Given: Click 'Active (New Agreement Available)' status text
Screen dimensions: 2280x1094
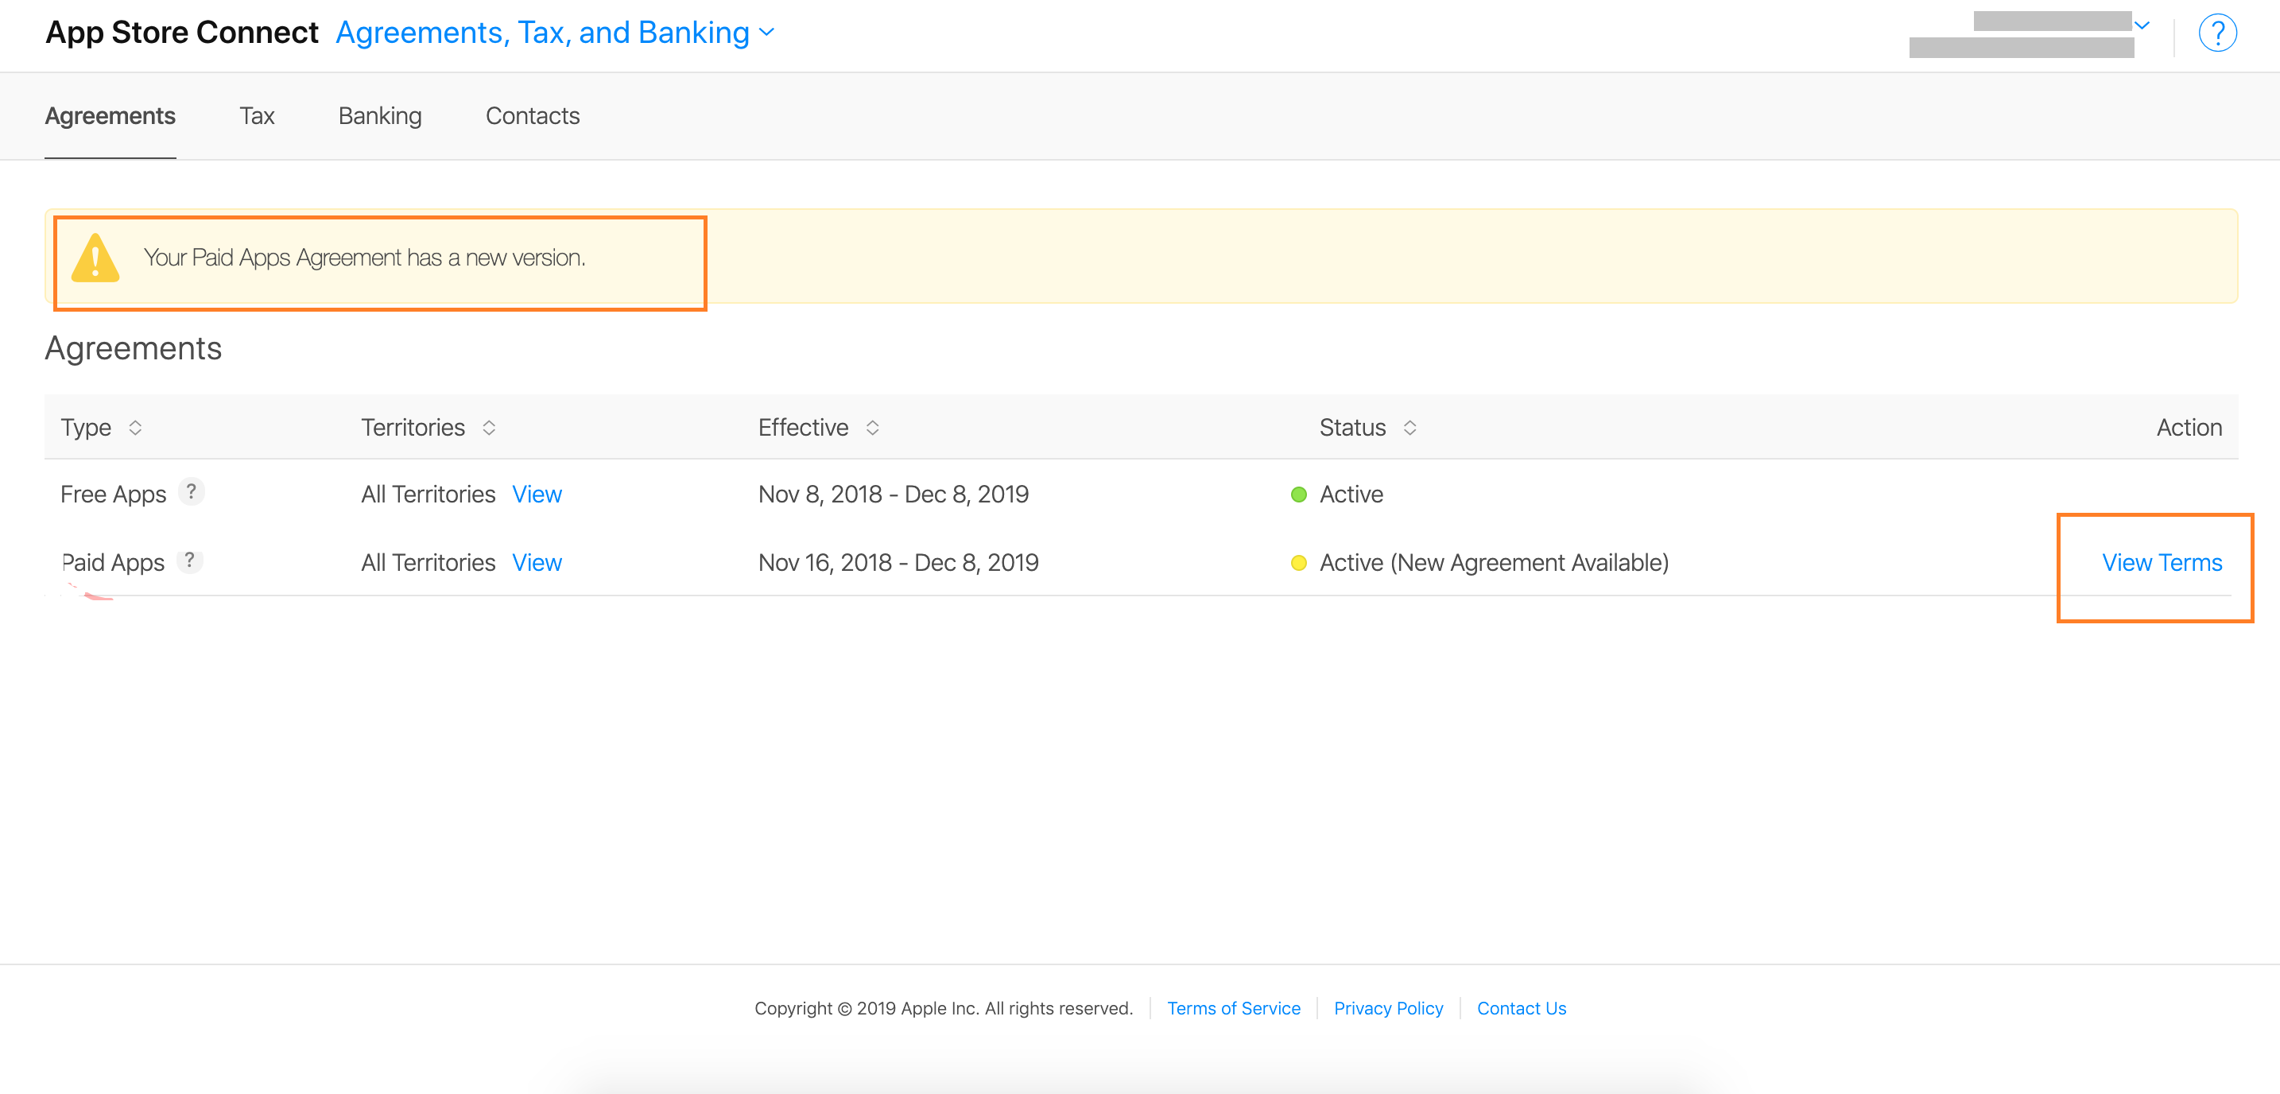Looking at the screenshot, I should (1494, 563).
